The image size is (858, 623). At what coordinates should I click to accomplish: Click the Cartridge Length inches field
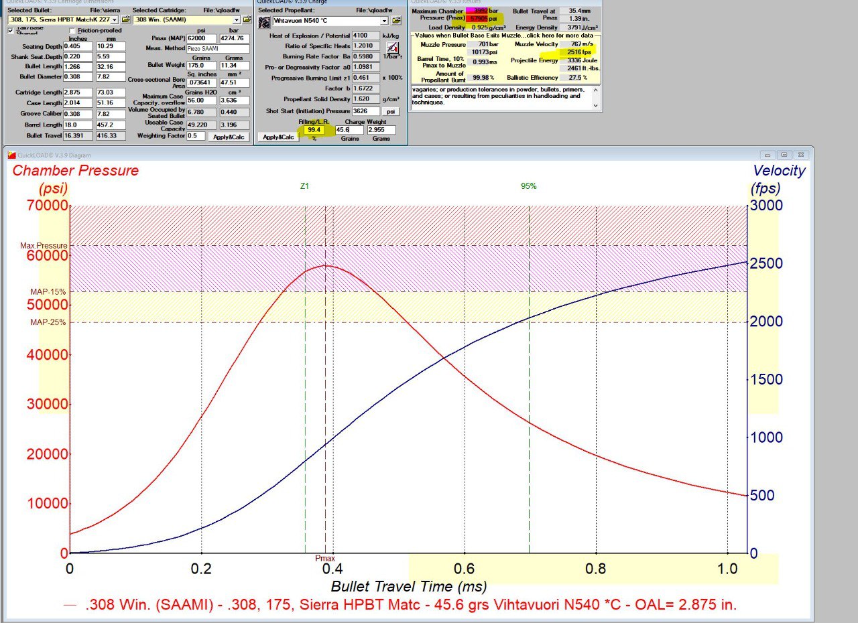click(78, 92)
